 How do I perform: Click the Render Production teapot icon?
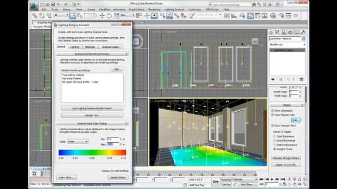click(x=296, y=16)
